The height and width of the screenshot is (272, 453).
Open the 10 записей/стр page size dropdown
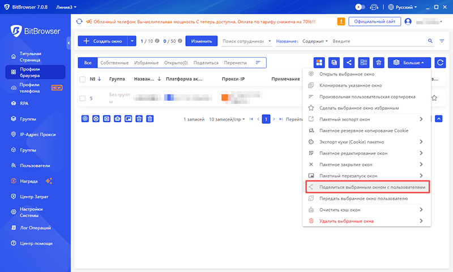click(226, 119)
